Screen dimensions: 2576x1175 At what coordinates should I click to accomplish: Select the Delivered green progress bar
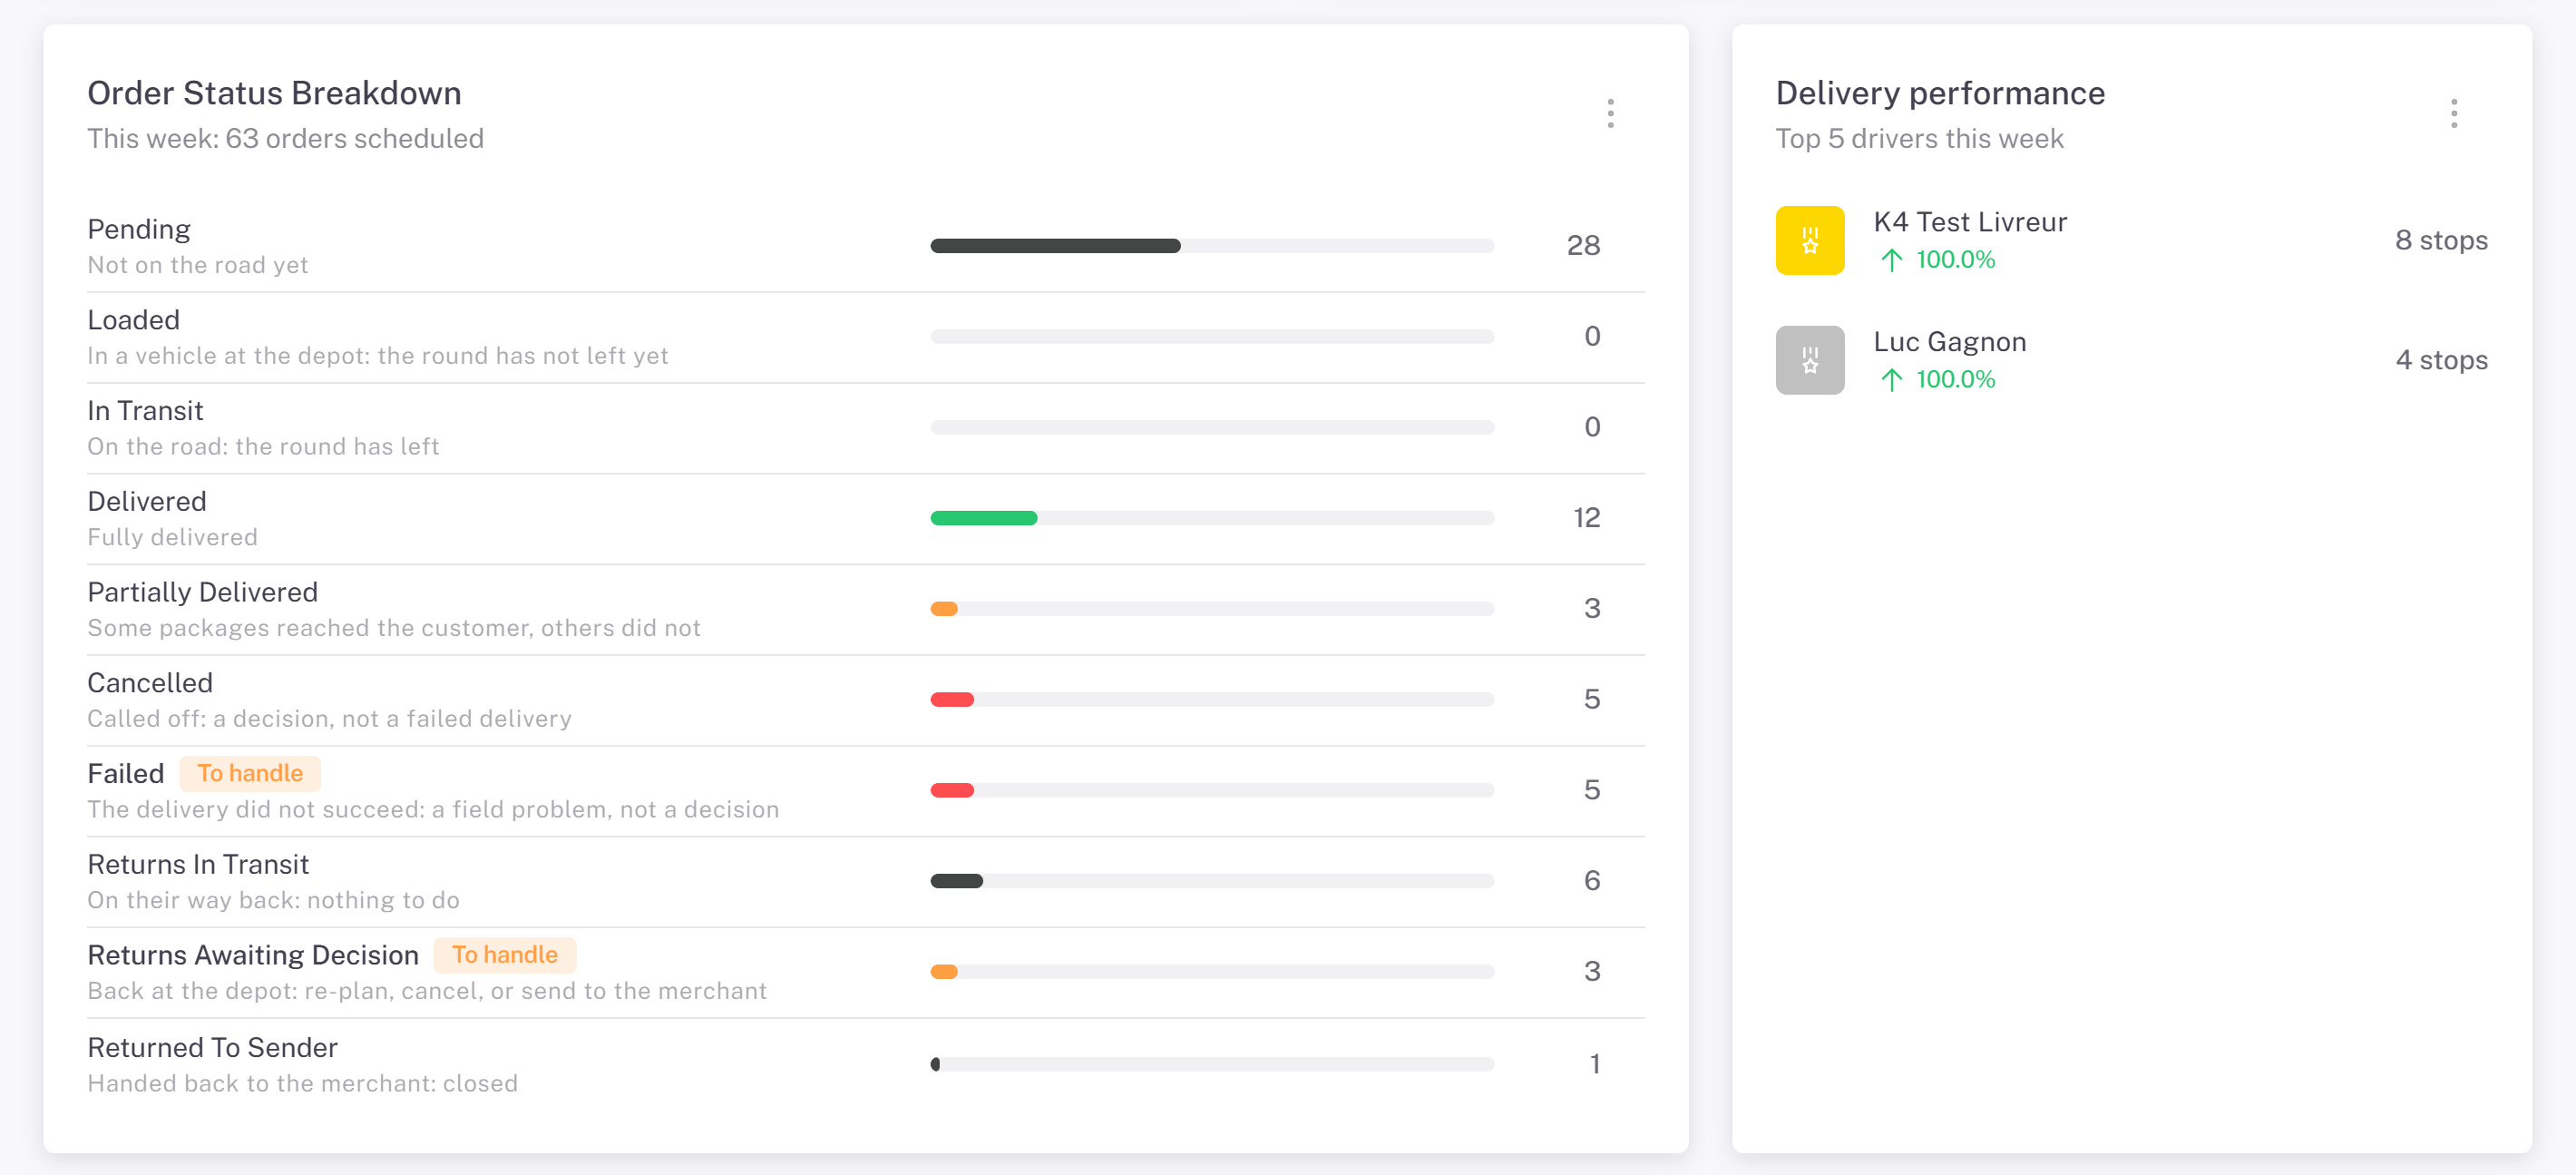(x=1211, y=518)
